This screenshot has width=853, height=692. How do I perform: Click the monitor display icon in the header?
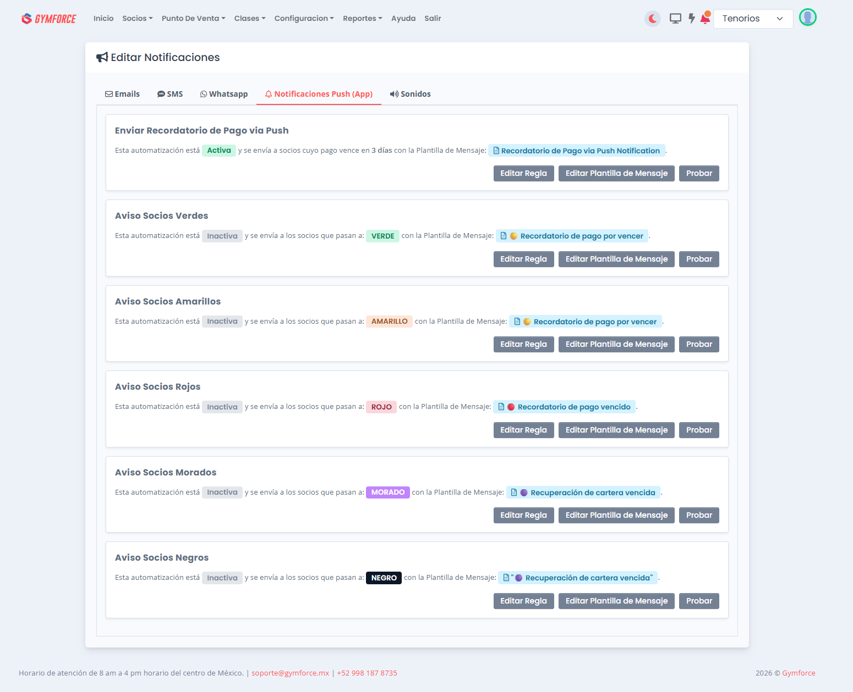point(675,19)
